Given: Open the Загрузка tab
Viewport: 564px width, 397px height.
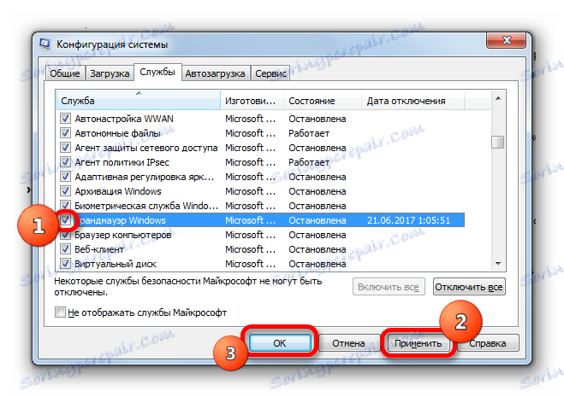Looking at the screenshot, I should pyautogui.click(x=110, y=73).
